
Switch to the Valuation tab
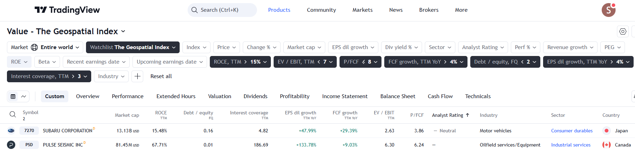(x=220, y=96)
